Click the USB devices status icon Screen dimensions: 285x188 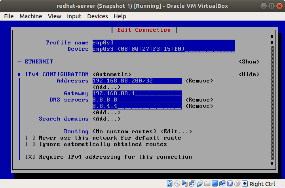[x=199, y=184]
